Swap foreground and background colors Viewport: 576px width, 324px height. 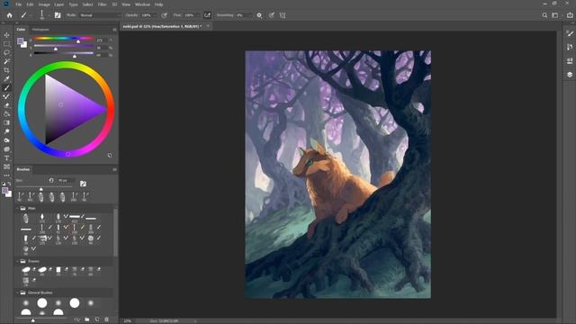9,184
